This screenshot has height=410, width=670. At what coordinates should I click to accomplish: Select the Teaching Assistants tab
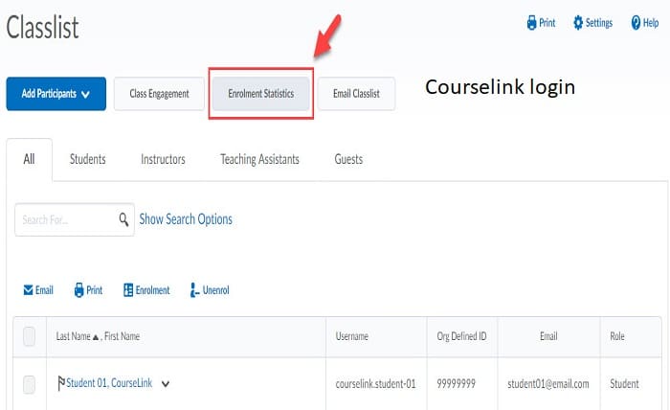point(259,159)
